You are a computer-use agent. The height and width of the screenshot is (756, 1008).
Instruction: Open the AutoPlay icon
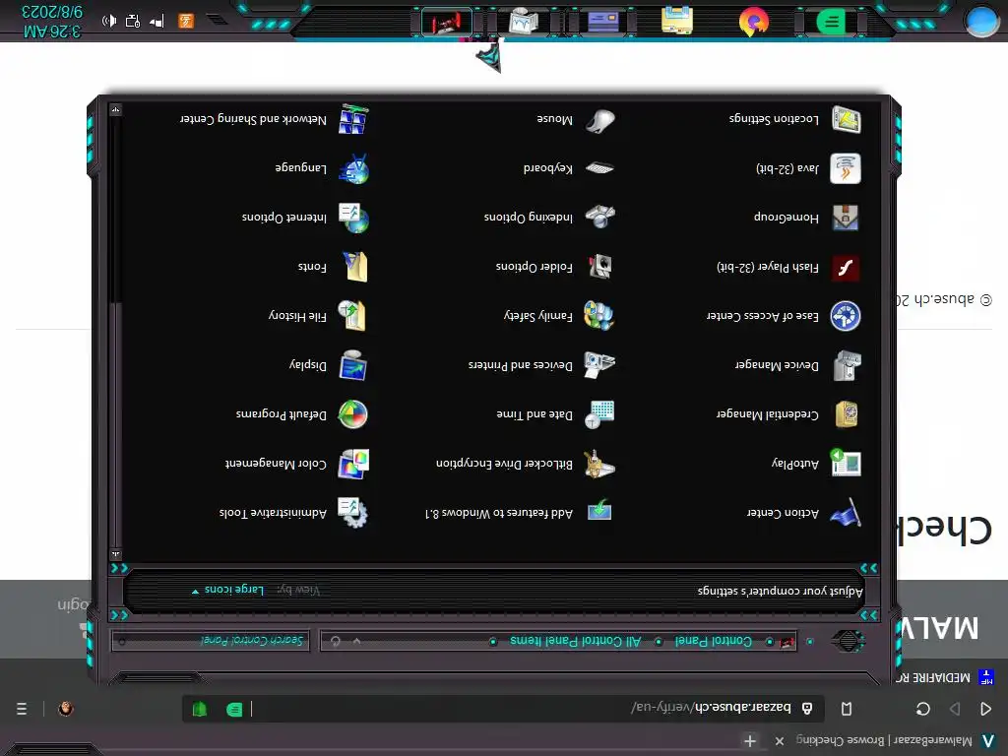coord(845,463)
